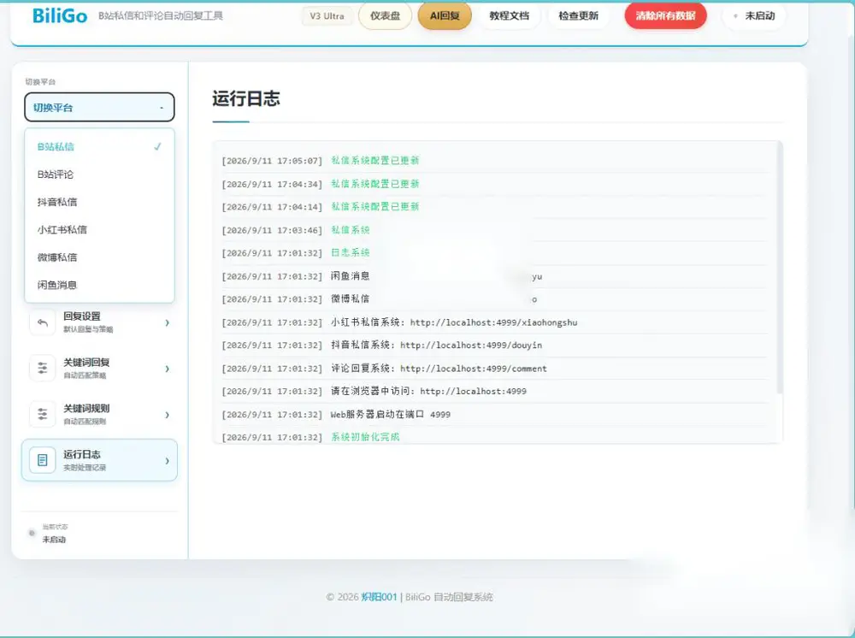Viewport: 855px width, 638px height.
Task: Open the 炽阳001 footer link
Action: [379, 597]
